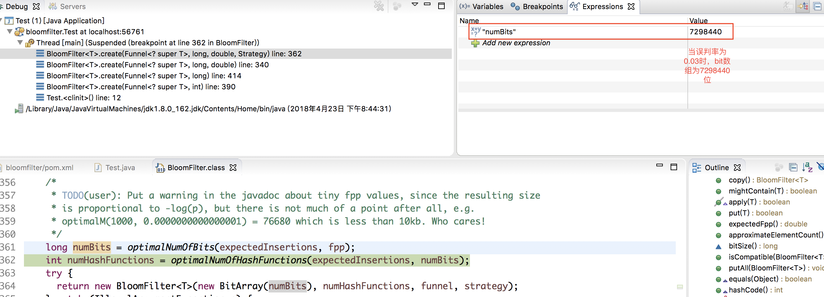This screenshot has width=824, height=297.
Task: Collapse the Thread [main] node
Action: [x=20, y=42]
